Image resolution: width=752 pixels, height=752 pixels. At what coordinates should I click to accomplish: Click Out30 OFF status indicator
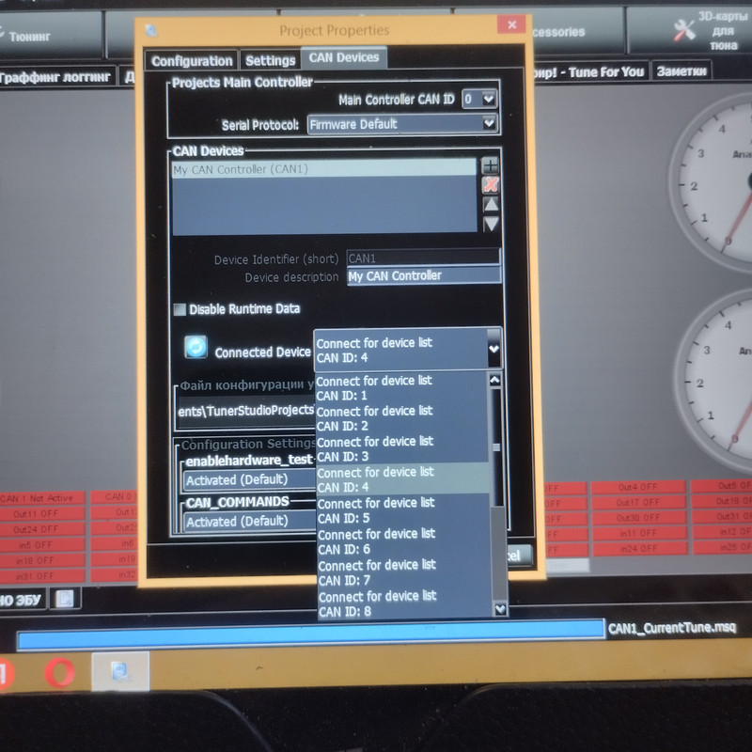click(638, 518)
